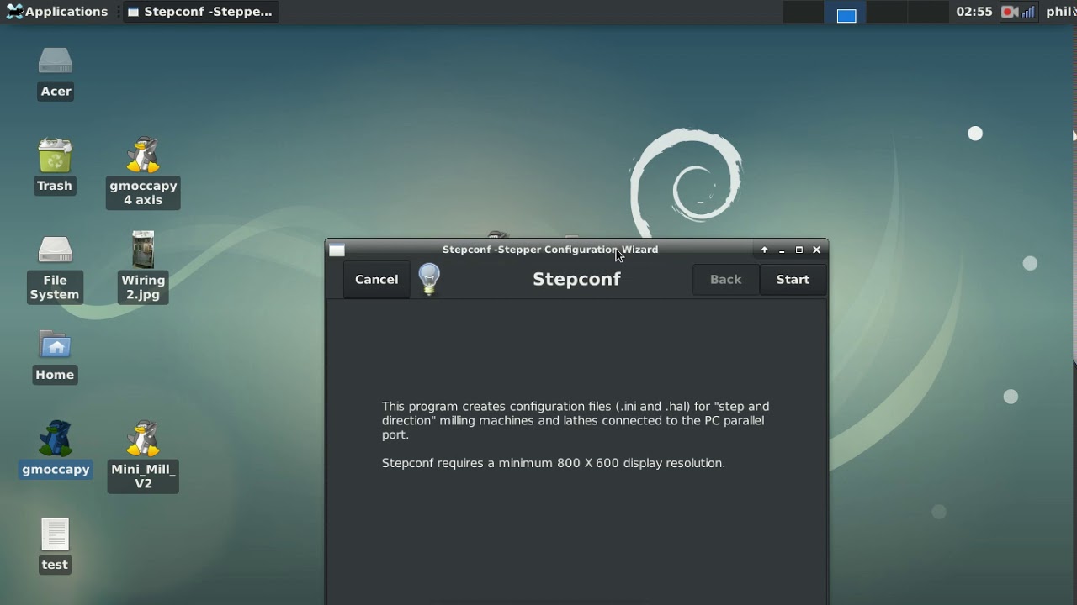Open the Applications menu
The width and height of the screenshot is (1077, 605).
[57, 12]
